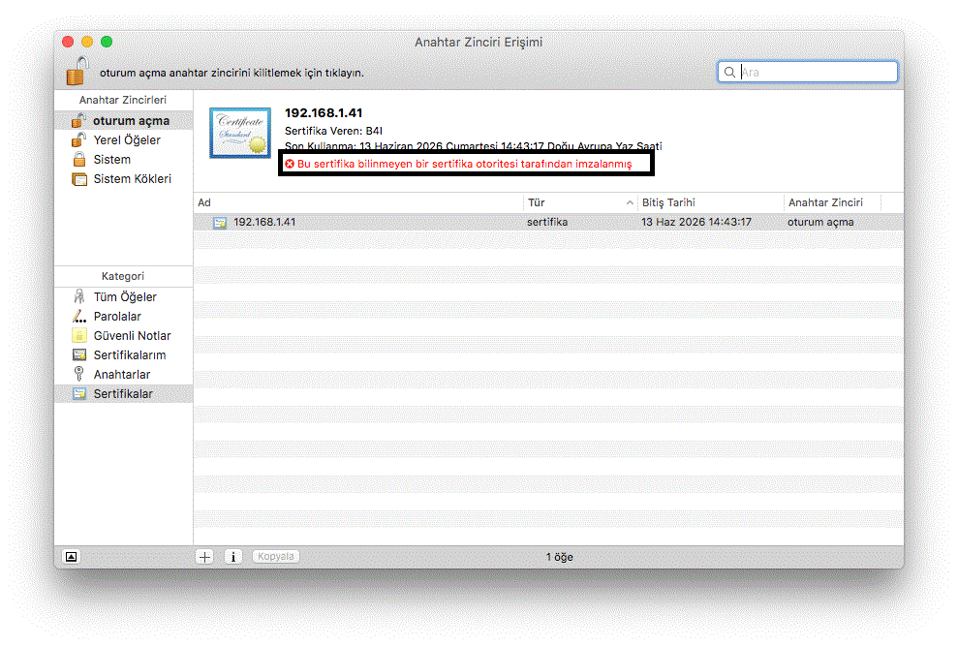The width and height of the screenshot is (958, 646).
Task: Select the oturum açma keychain
Action: click(x=123, y=120)
